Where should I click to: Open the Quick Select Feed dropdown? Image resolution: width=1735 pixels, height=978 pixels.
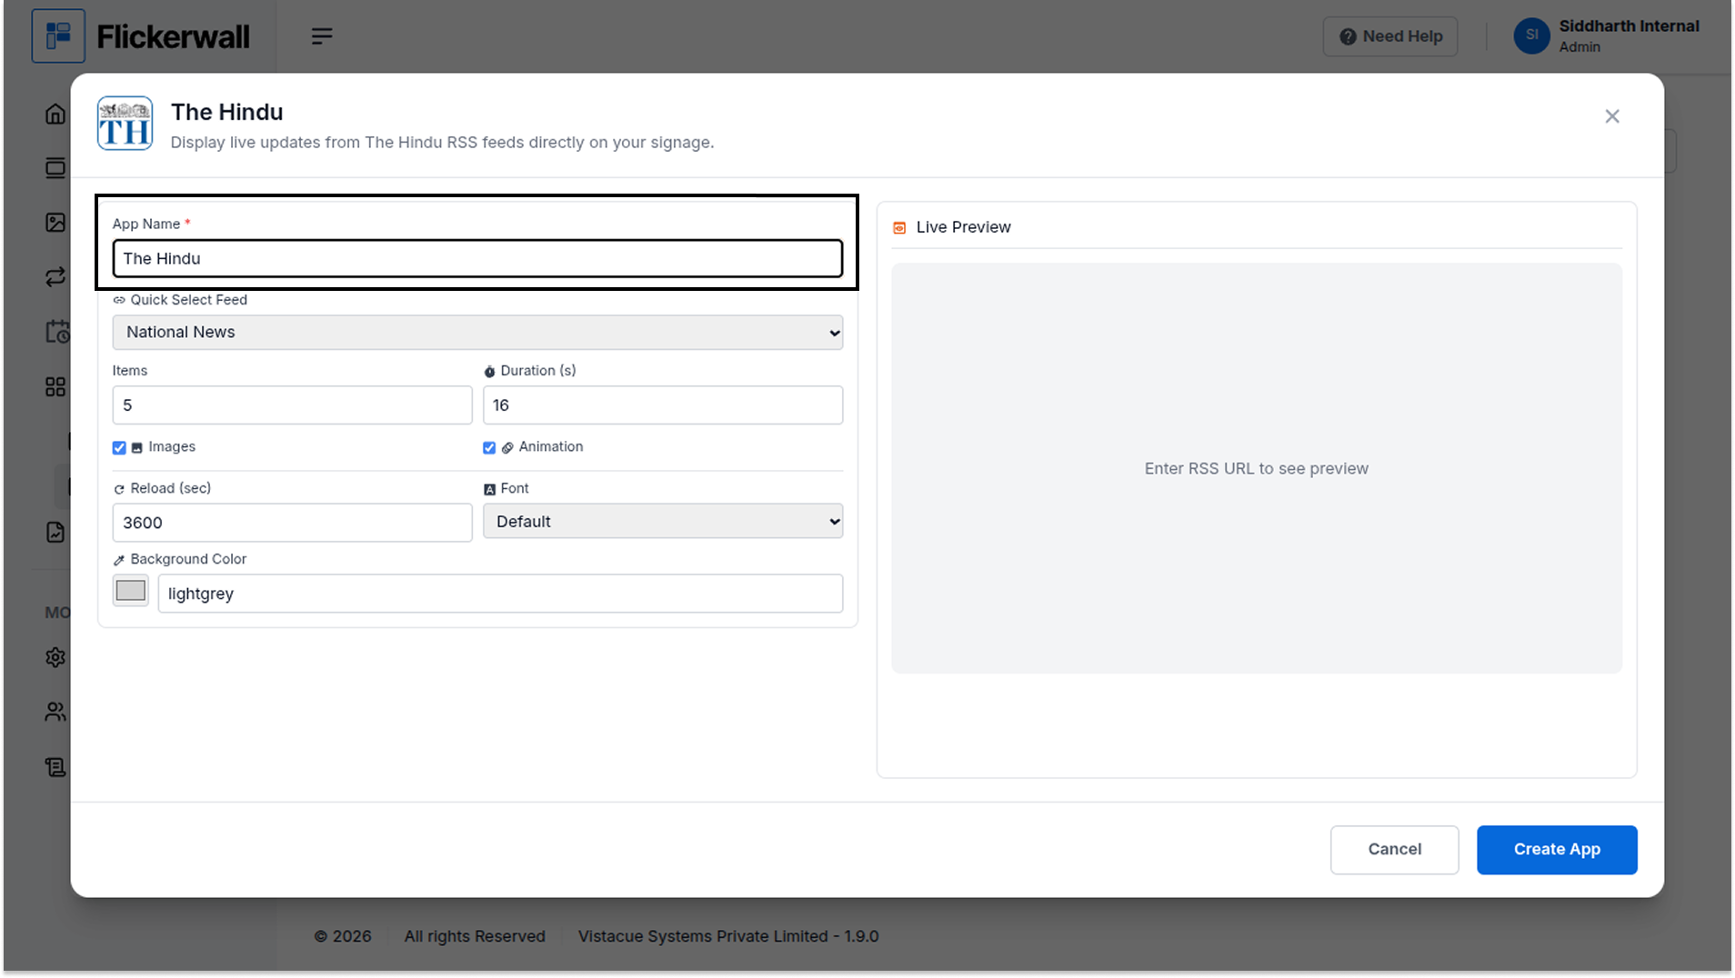pyautogui.click(x=477, y=333)
